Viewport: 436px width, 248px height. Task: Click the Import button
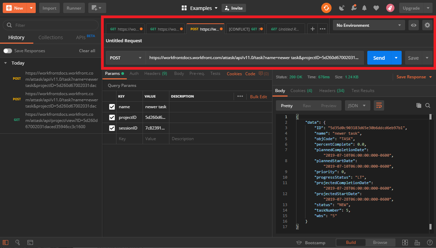click(x=49, y=8)
